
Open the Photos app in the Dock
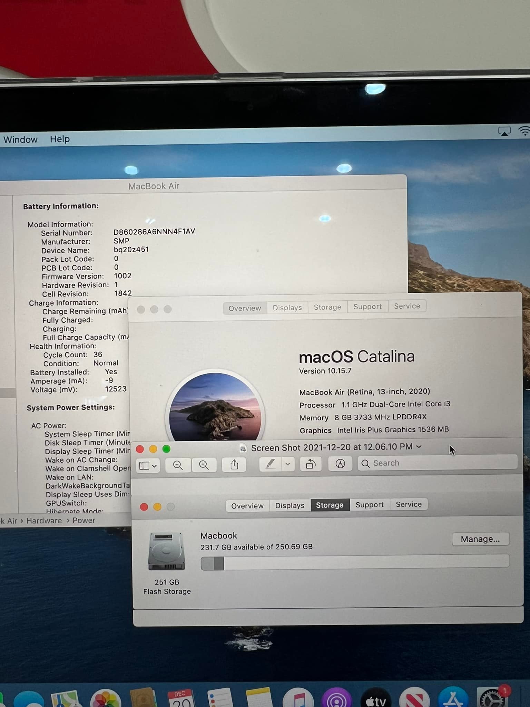click(105, 700)
